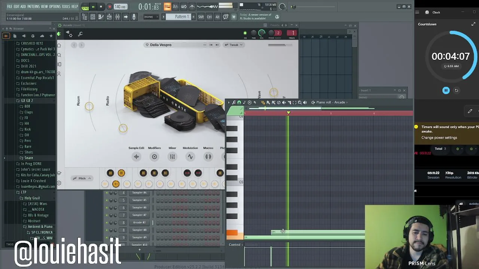The image size is (479, 269).
Task: Open the Macros panel icon
Action: click(208, 157)
